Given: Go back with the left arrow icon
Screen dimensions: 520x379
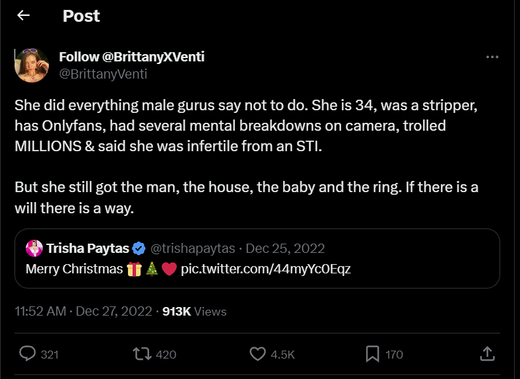Looking at the screenshot, I should pos(23,15).
